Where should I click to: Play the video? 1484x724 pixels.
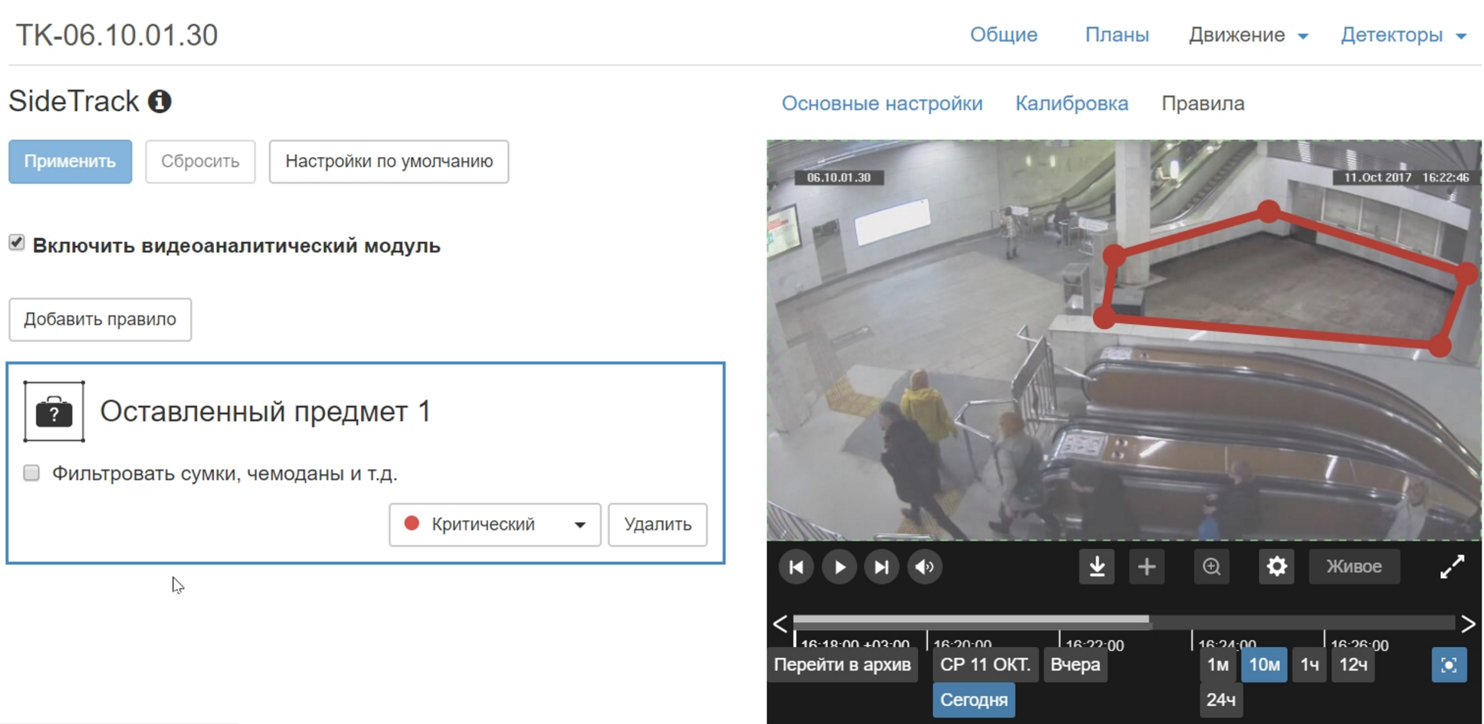pos(839,567)
